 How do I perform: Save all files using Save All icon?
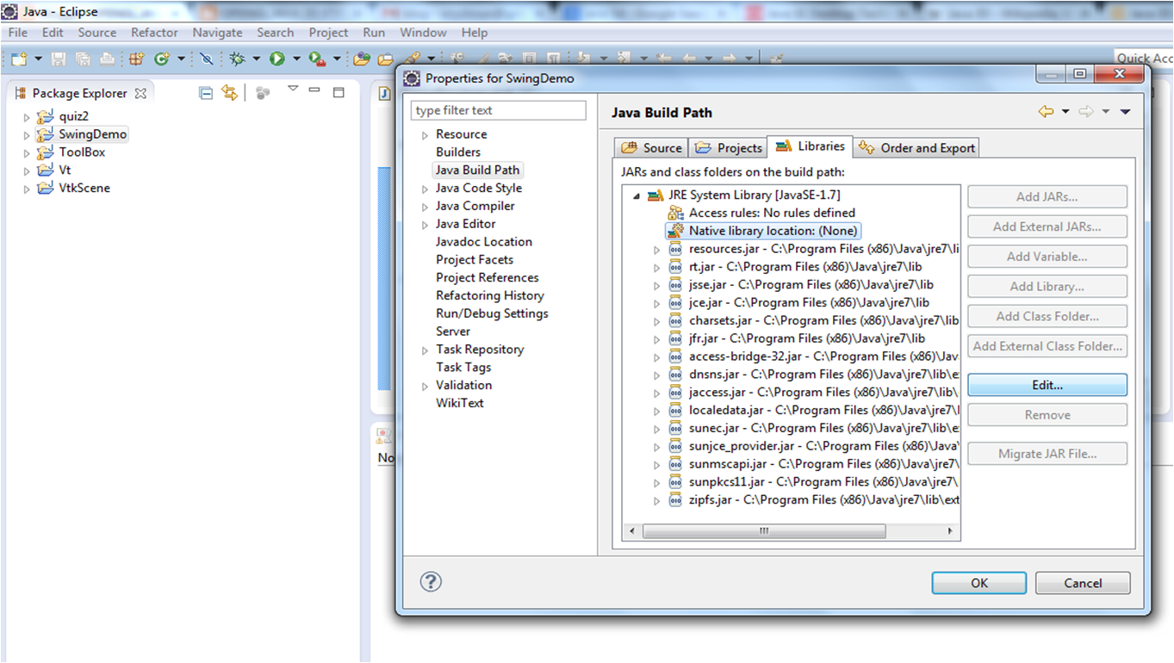pyautogui.click(x=82, y=58)
